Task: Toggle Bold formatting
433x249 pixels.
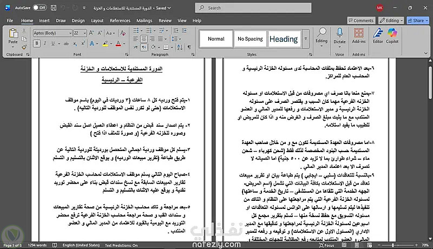Action: [x=37, y=43]
